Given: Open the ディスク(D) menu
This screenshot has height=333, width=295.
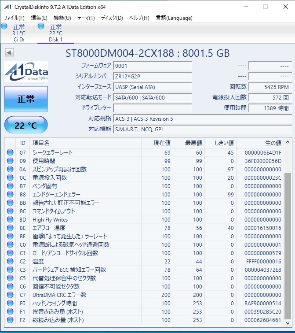Looking at the screenshot, I should pos(112,18).
